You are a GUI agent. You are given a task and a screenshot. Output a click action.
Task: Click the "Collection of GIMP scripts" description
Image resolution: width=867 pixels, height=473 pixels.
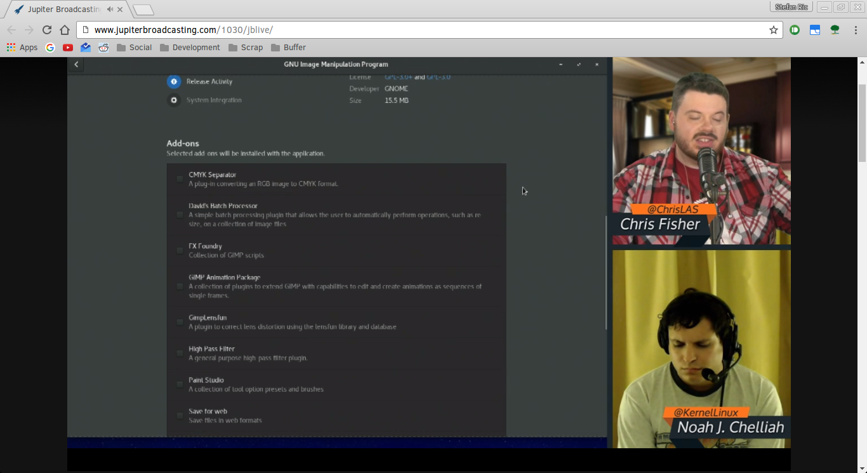point(226,255)
